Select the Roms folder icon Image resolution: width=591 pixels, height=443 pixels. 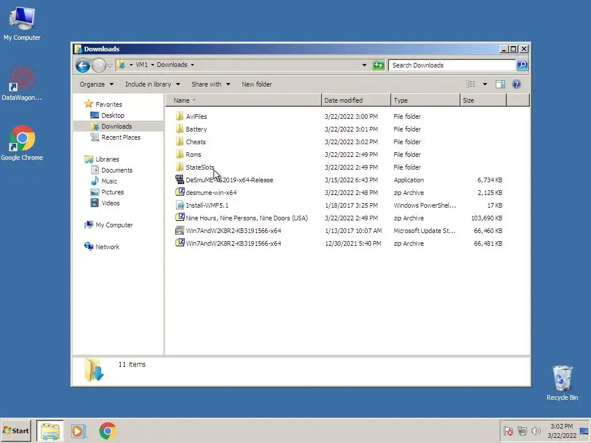point(180,154)
